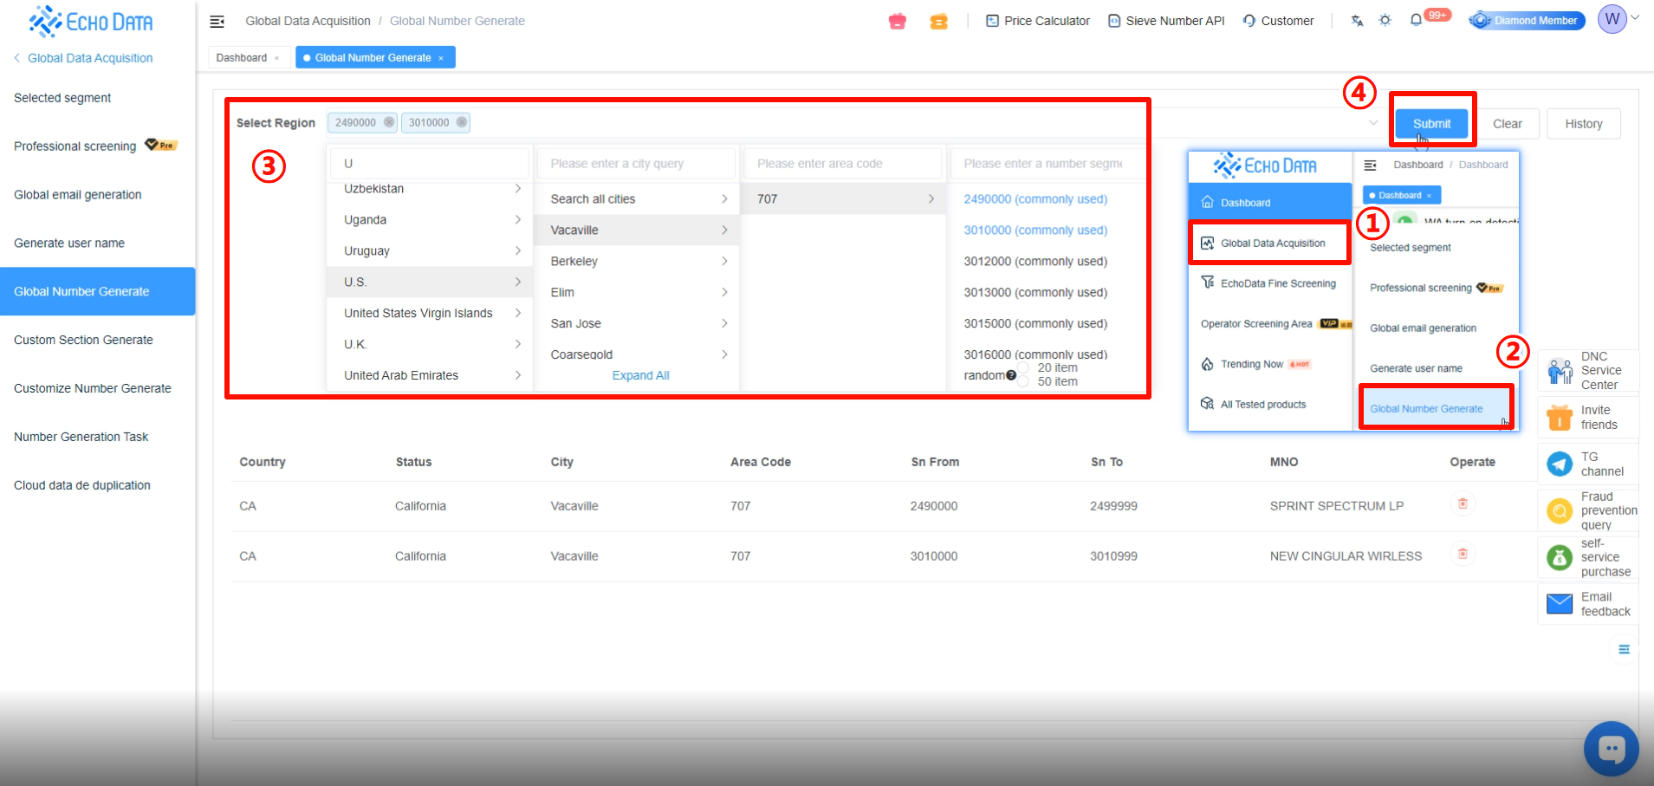This screenshot has height=786, width=1654.
Task: Open the user avatar dropdown arrow
Action: pos(1635,18)
